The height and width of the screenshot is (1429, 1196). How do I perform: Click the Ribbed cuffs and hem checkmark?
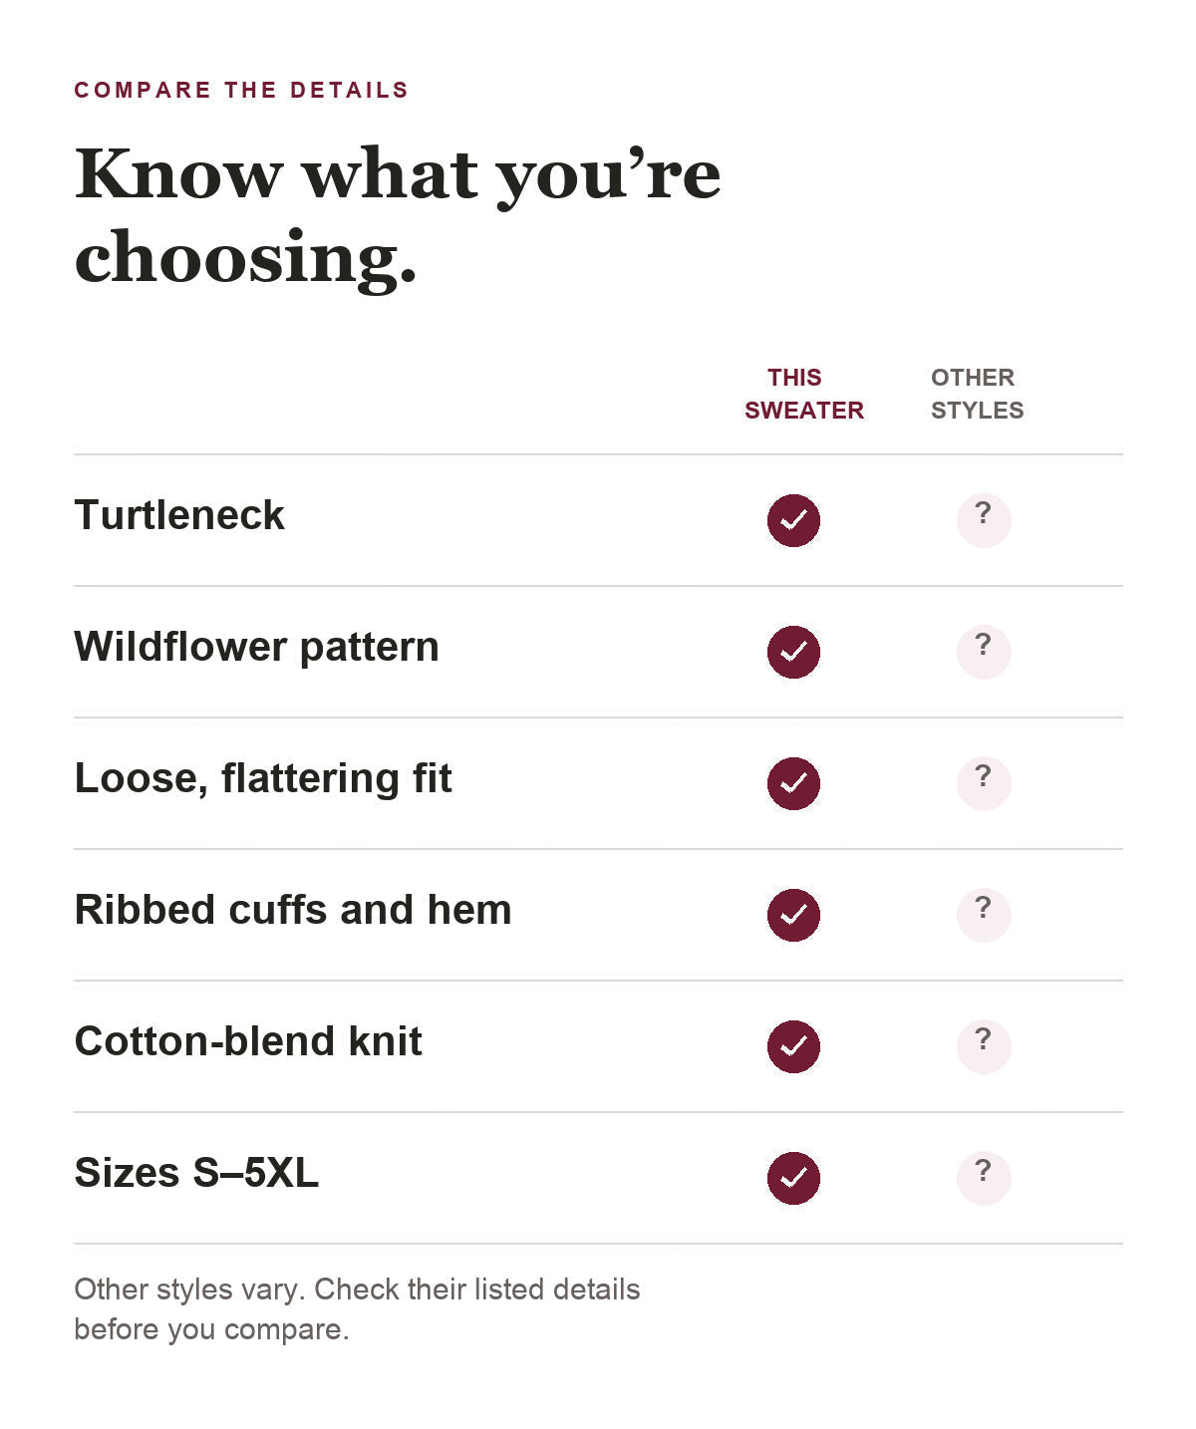[x=793, y=915]
